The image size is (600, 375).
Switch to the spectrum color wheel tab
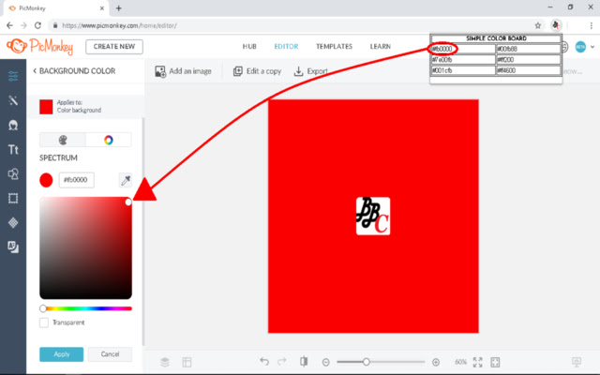pyautogui.click(x=109, y=140)
